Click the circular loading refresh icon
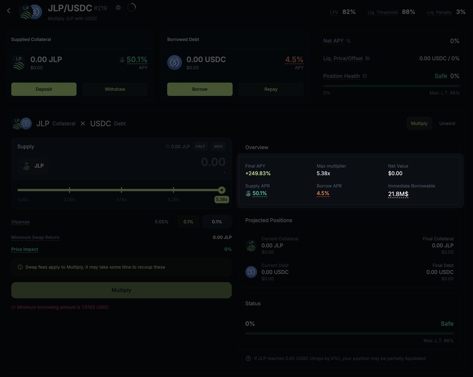 [131, 7]
